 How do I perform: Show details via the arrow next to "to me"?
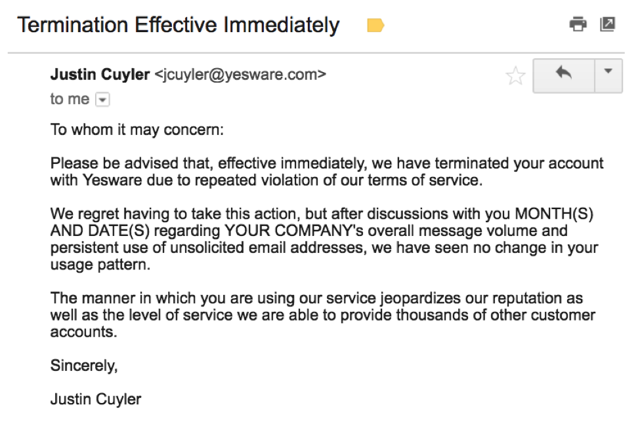(102, 100)
